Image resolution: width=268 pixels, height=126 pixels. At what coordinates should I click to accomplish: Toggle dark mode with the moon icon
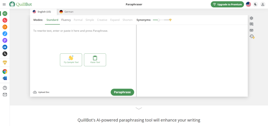click(255, 4)
